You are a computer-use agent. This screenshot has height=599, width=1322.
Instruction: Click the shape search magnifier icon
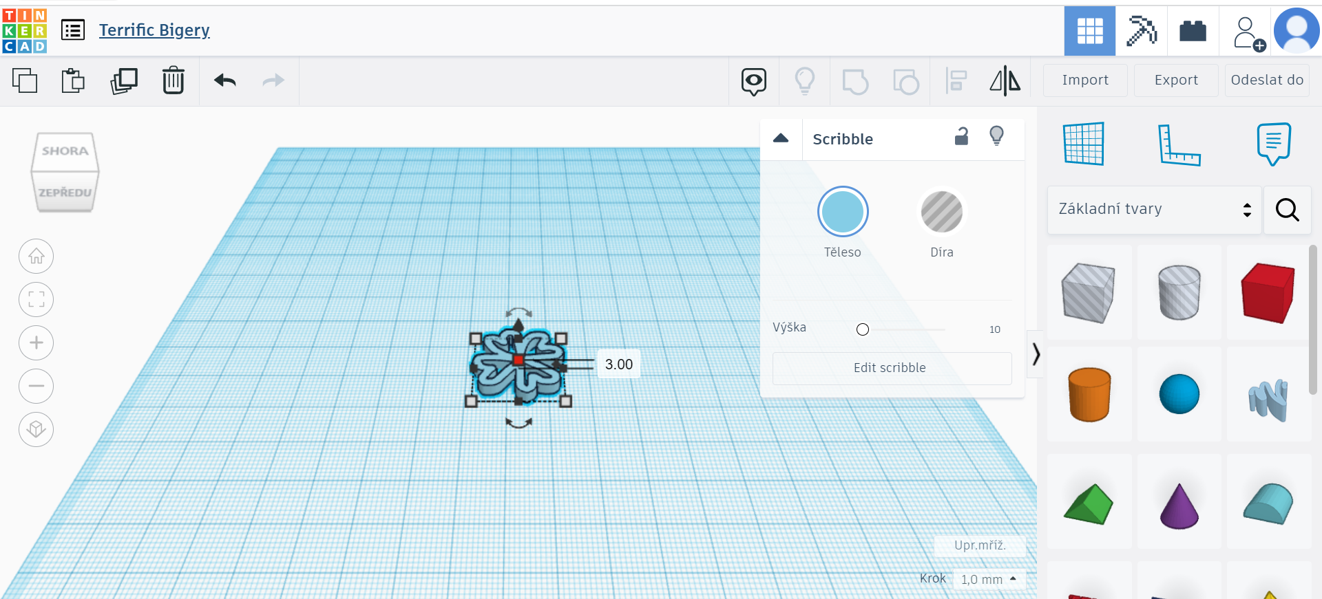(x=1288, y=210)
